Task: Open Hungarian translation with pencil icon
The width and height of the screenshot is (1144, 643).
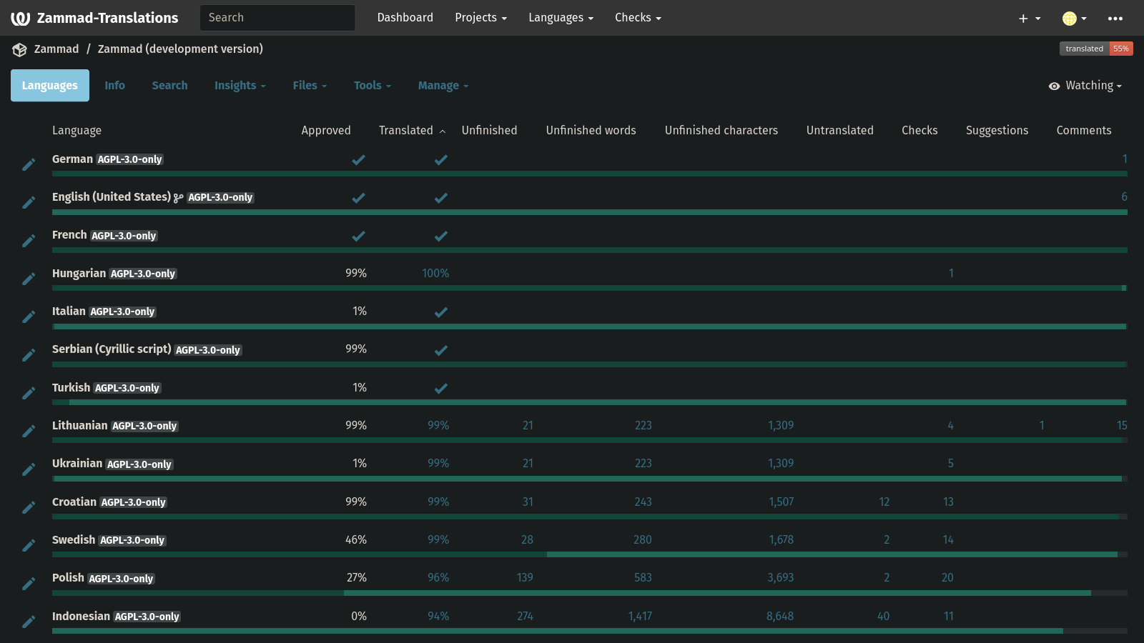Action: [x=29, y=279]
